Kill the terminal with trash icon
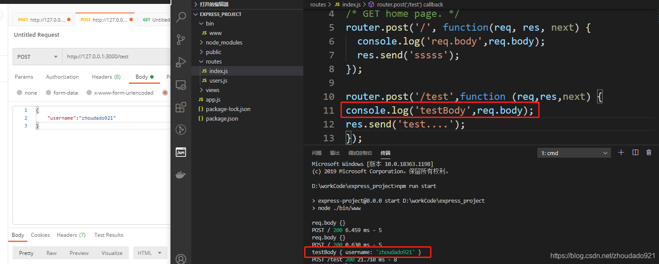Image resolution: width=659 pixels, height=264 pixels. [649, 153]
